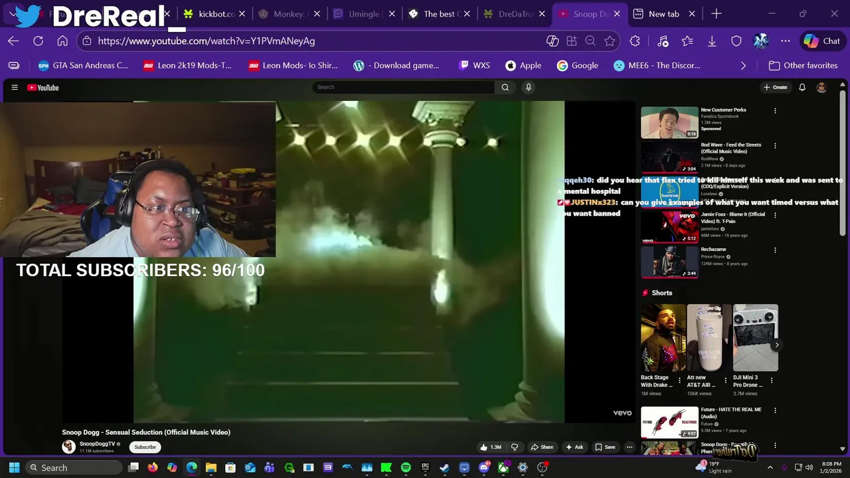Open options for New Customer Perks ad

coord(775,111)
